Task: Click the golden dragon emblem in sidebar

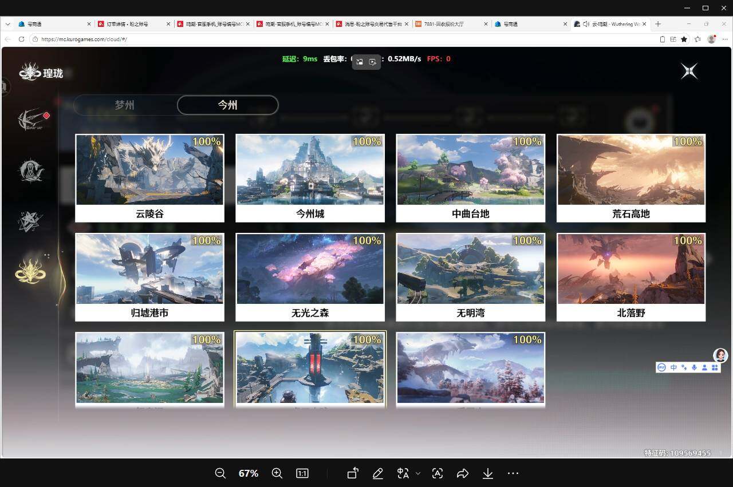Action: [30, 271]
